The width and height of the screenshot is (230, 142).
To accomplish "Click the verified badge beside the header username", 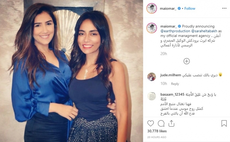I will (x=179, y=9).
